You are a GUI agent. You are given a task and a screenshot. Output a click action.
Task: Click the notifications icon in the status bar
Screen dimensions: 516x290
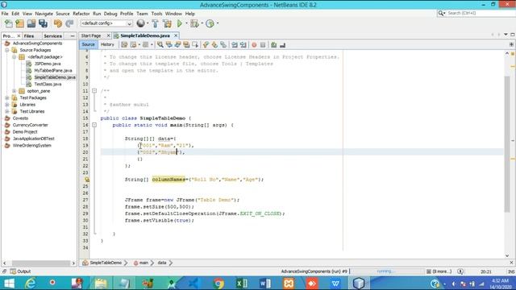pyautogui.click(x=460, y=271)
